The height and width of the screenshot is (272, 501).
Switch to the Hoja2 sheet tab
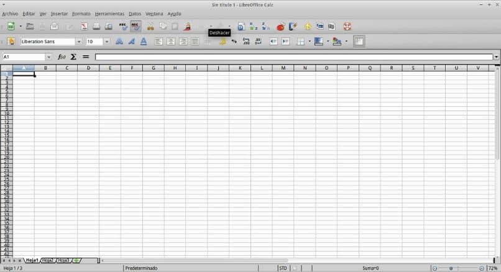pos(48,260)
